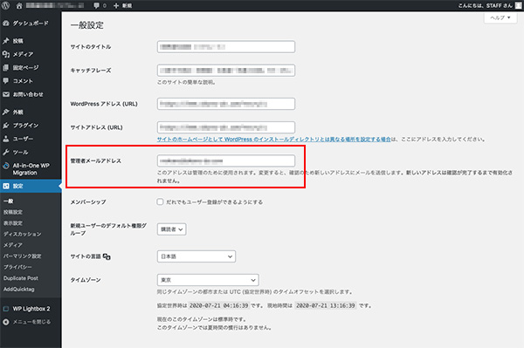524x348 pixels.
Task: Click the 固定ページ pages icon
Action: pyautogui.click(x=6, y=68)
